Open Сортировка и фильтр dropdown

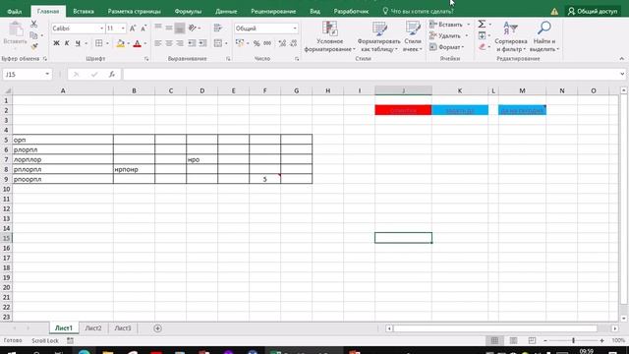pyautogui.click(x=511, y=36)
